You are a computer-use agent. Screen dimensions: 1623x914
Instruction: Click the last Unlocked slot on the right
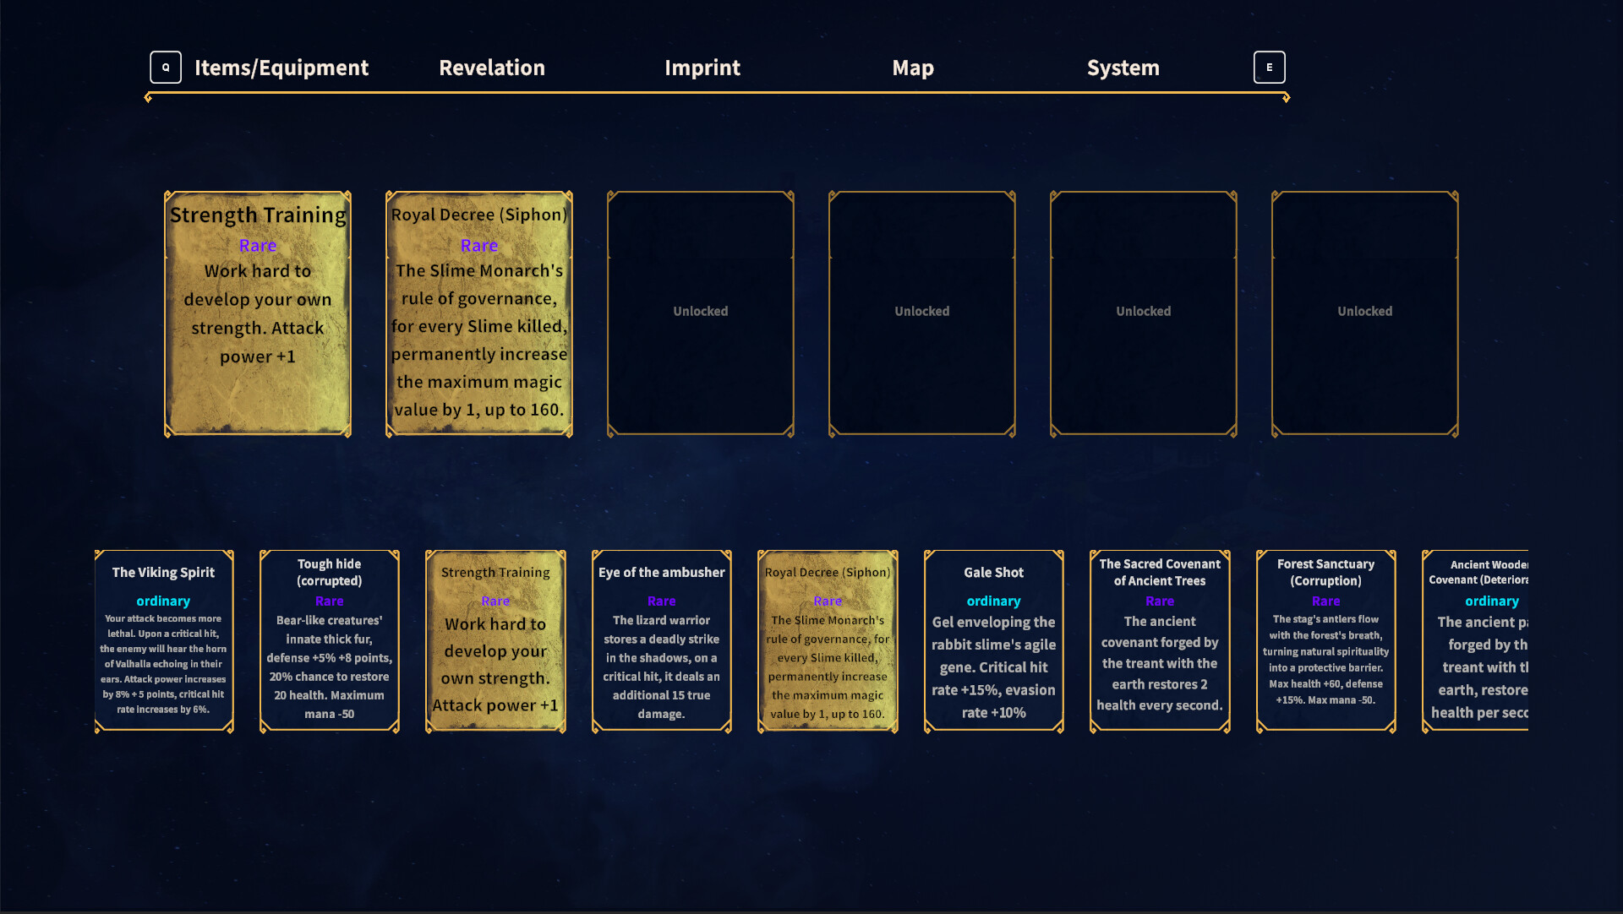1363,313
